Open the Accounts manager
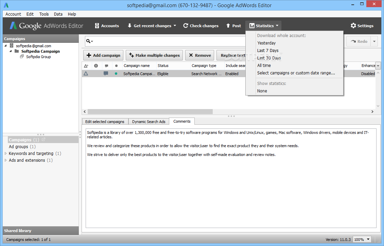Viewport: 384px width, 246px height. click(107, 26)
